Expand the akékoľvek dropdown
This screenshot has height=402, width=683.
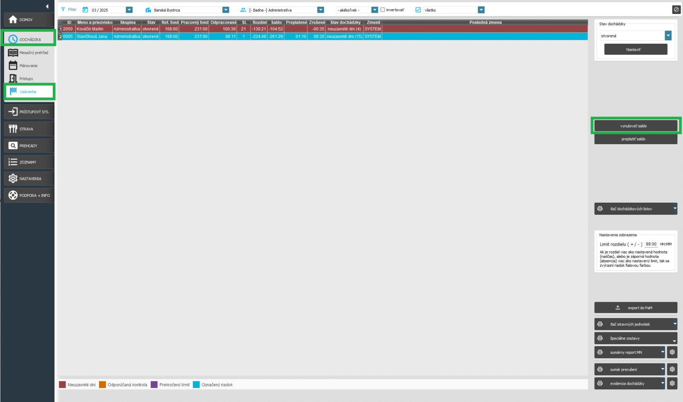tap(374, 10)
